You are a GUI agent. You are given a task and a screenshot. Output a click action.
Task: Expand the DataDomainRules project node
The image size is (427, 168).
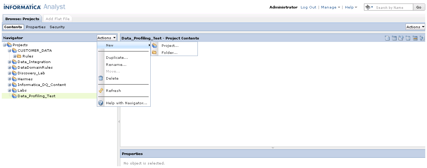click(10, 68)
